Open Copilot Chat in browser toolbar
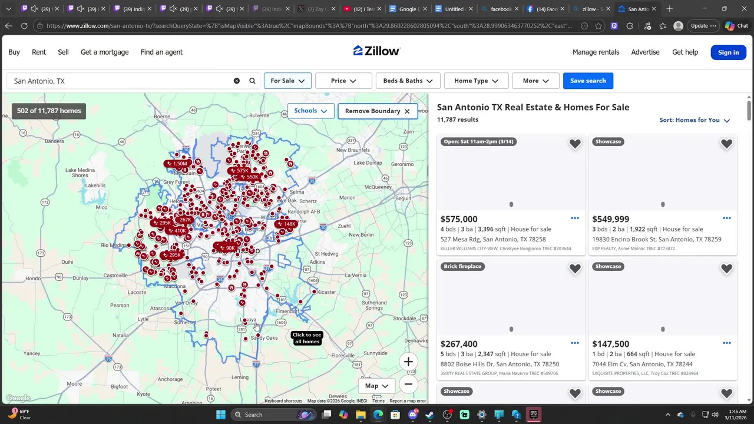The width and height of the screenshot is (754, 424). click(736, 26)
